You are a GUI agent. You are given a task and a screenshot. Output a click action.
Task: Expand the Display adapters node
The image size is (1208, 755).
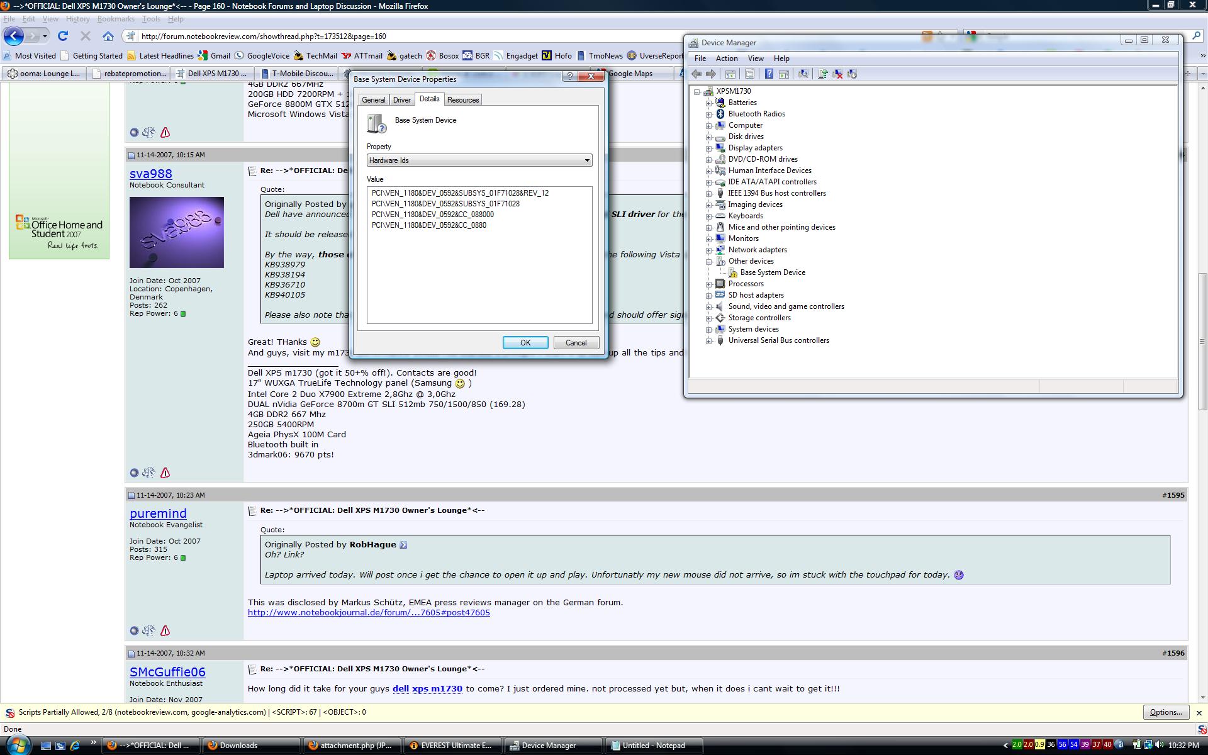(709, 148)
